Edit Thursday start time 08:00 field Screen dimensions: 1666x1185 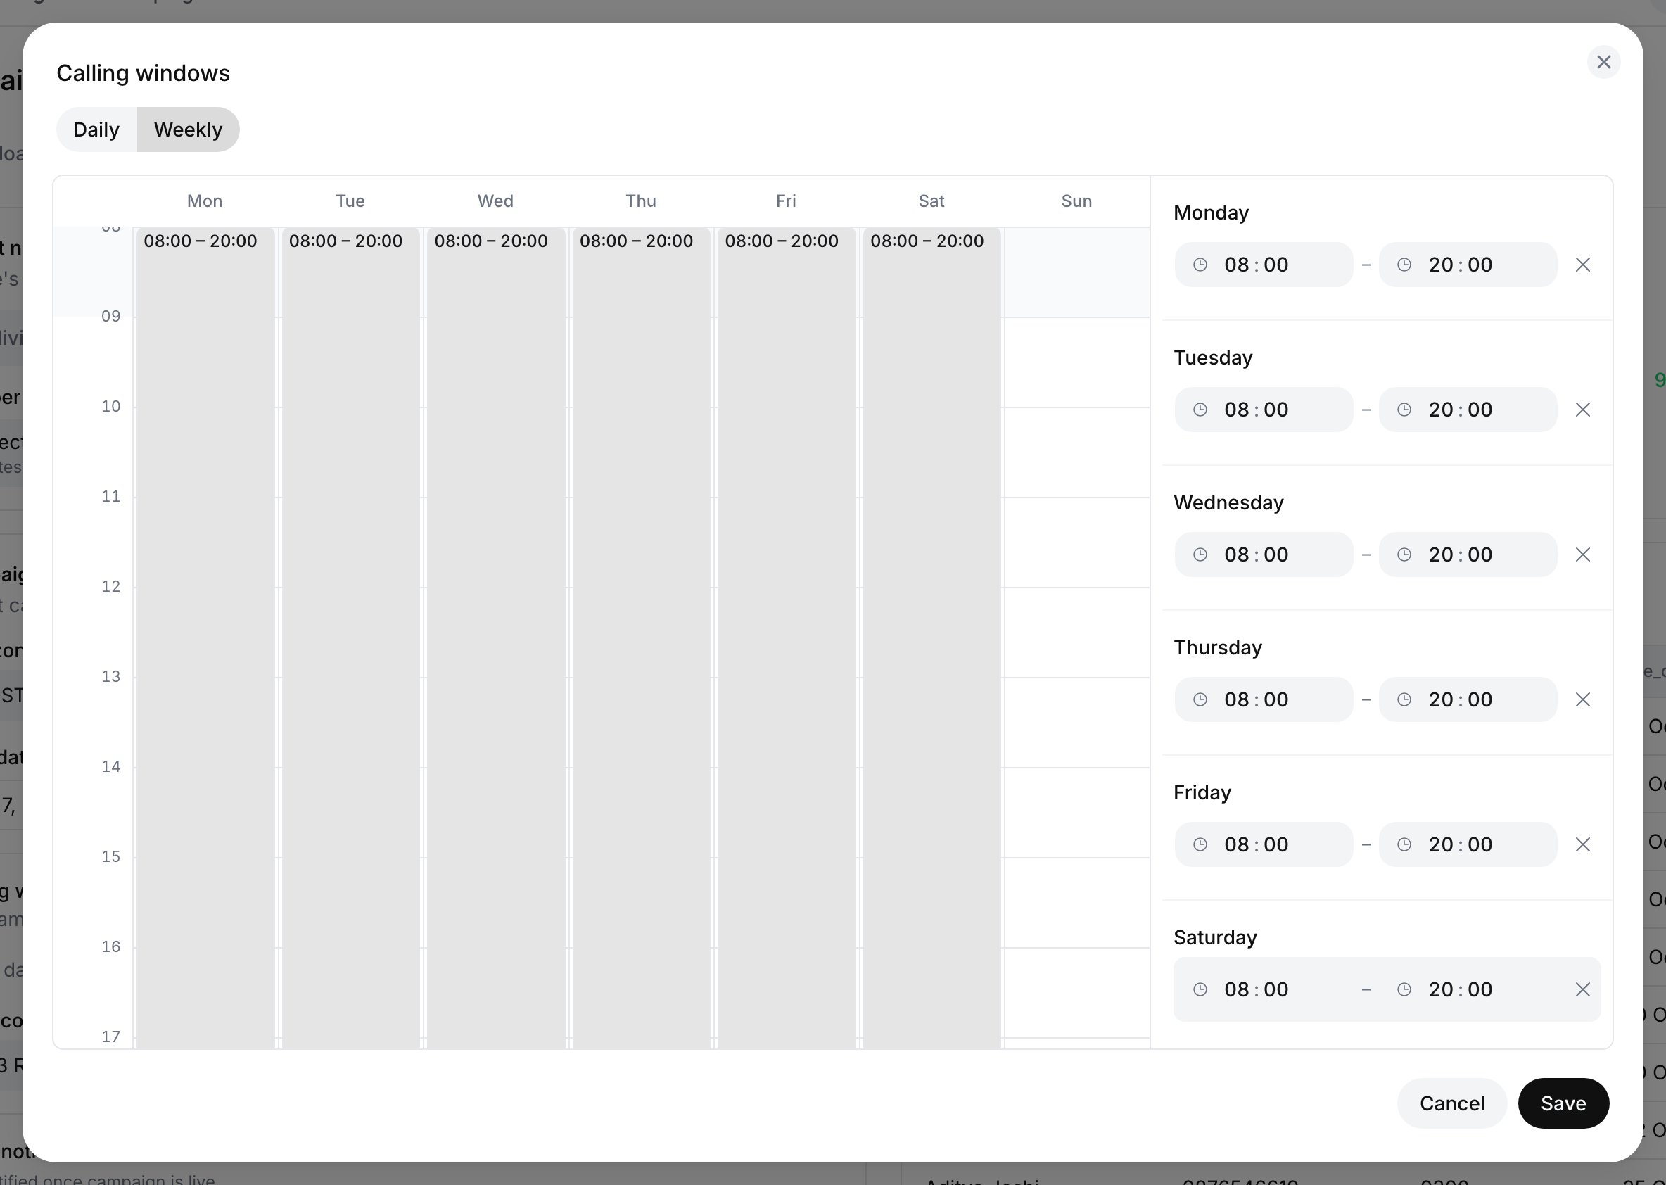1264,699
